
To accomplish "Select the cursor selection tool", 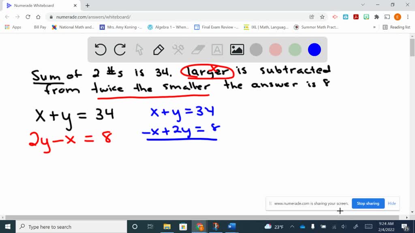I will coord(139,49).
